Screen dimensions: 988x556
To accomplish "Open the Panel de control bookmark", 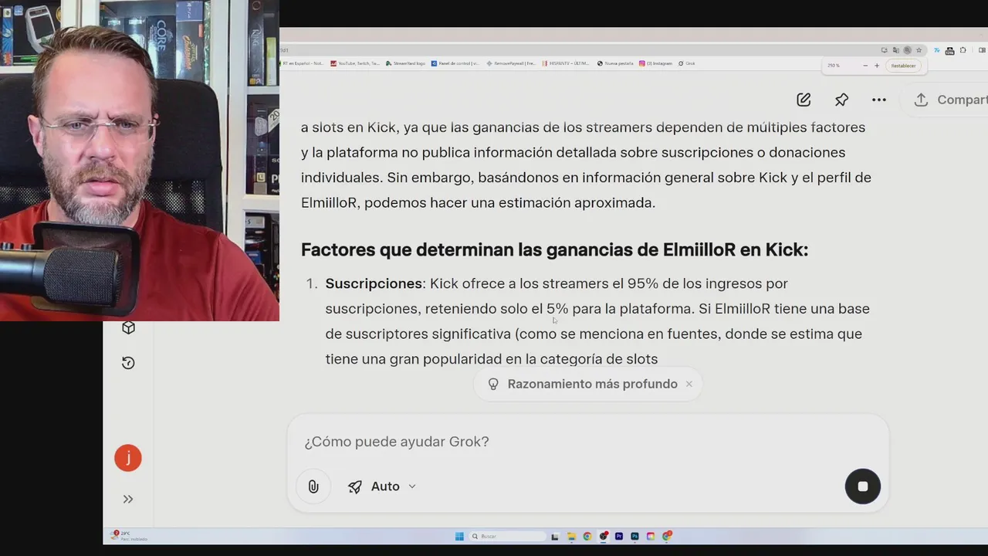I will pyautogui.click(x=455, y=63).
